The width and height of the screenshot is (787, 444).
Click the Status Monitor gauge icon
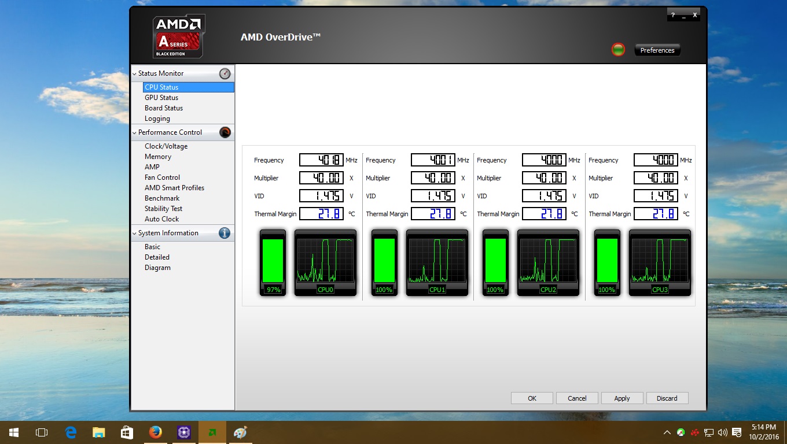[225, 73]
